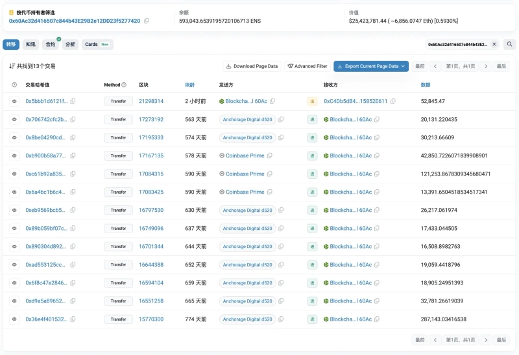This screenshot has width=519, height=355.
Task: Click Transfer method badge for block 16797530
Action: click(x=118, y=210)
